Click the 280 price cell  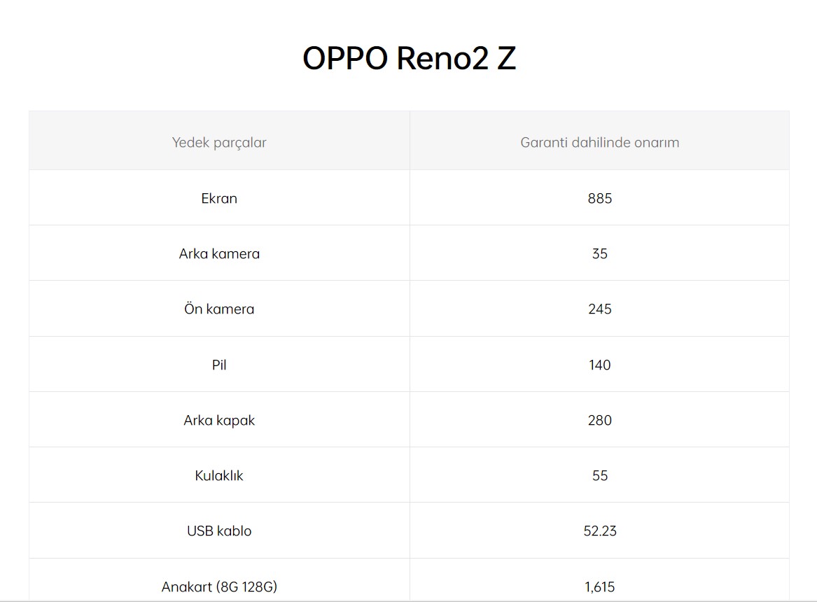pyautogui.click(x=600, y=420)
